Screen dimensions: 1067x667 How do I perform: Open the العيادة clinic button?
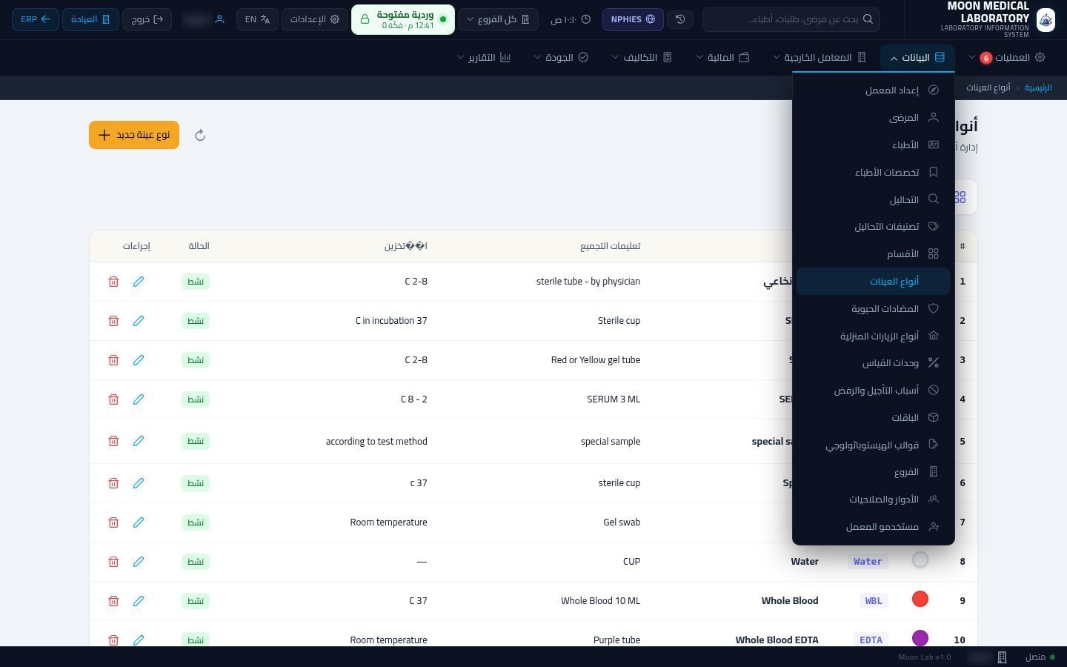point(90,19)
